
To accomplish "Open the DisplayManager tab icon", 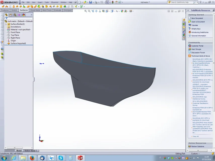I will [23, 15].
